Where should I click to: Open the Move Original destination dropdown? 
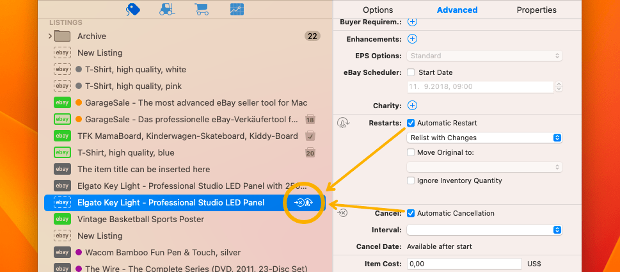484,167
